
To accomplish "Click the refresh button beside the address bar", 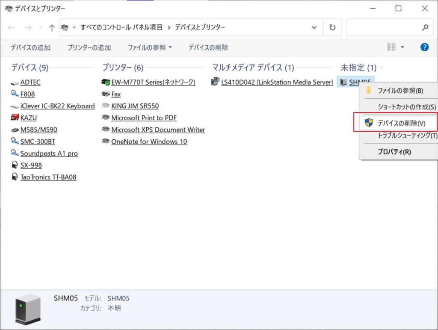I will (x=332, y=27).
